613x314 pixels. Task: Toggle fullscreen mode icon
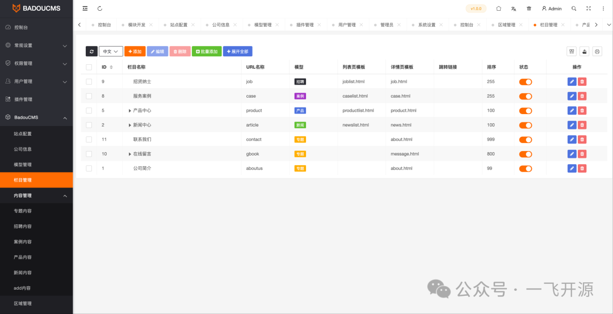589,9
